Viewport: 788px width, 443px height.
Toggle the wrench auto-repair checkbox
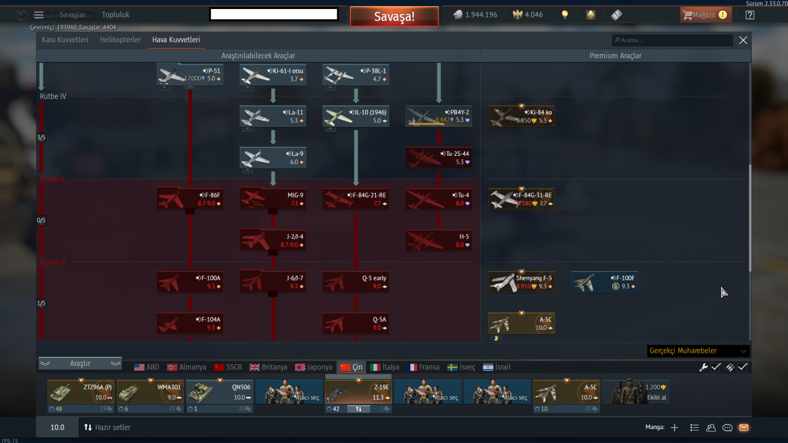click(716, 367)
